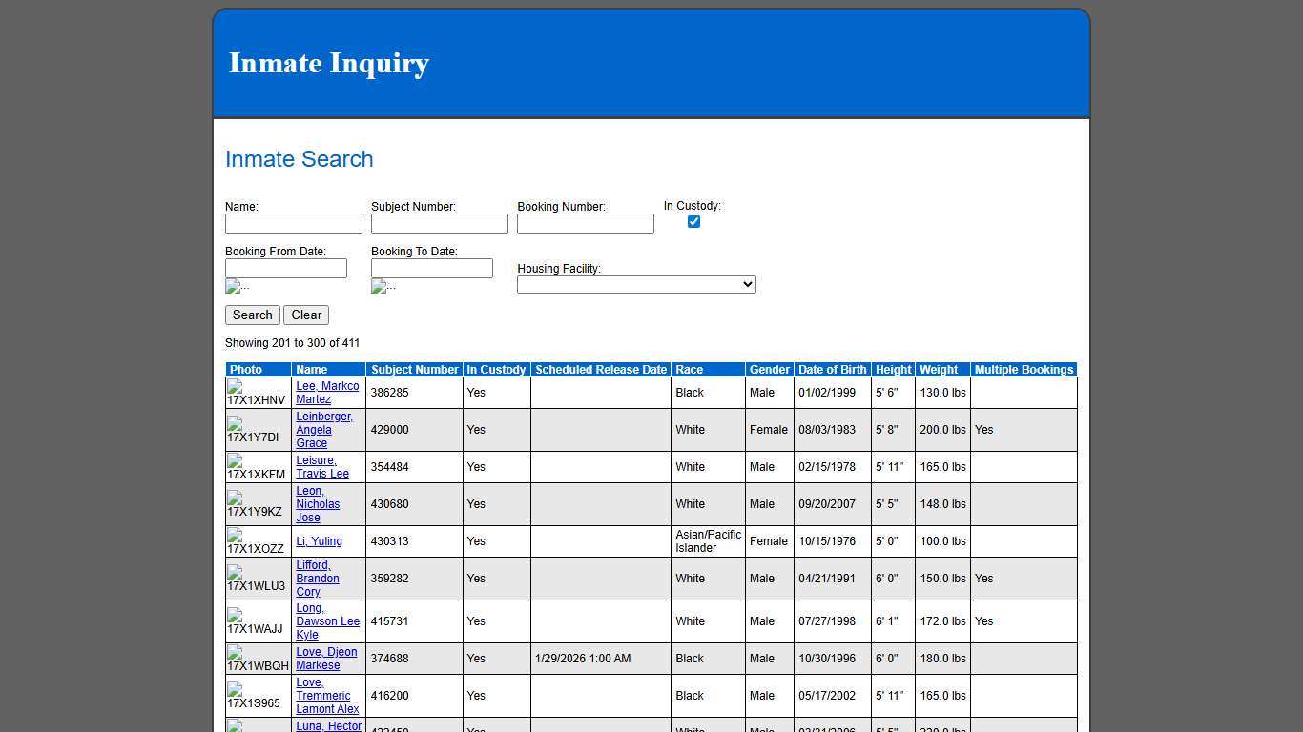Viewport: 1303px width, 732px height.
Task: Click the Search button
Action: (x=252, y=315)
